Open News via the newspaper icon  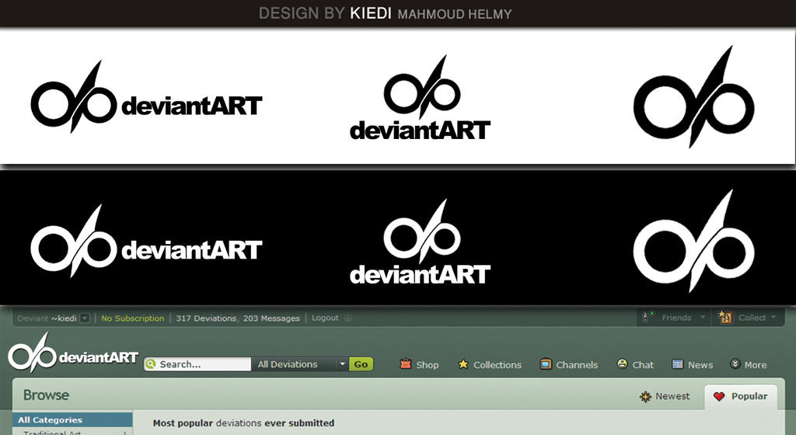[x=677, y=364]
